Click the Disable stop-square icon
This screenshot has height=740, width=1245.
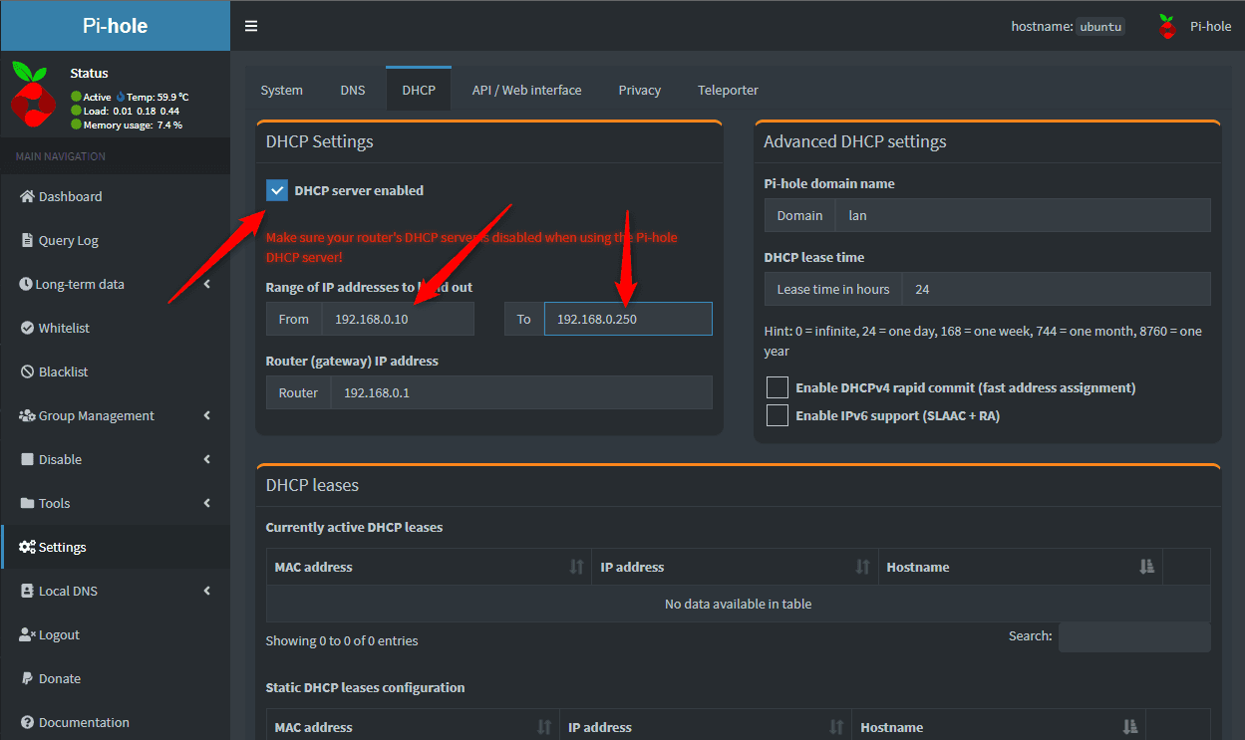28,459
